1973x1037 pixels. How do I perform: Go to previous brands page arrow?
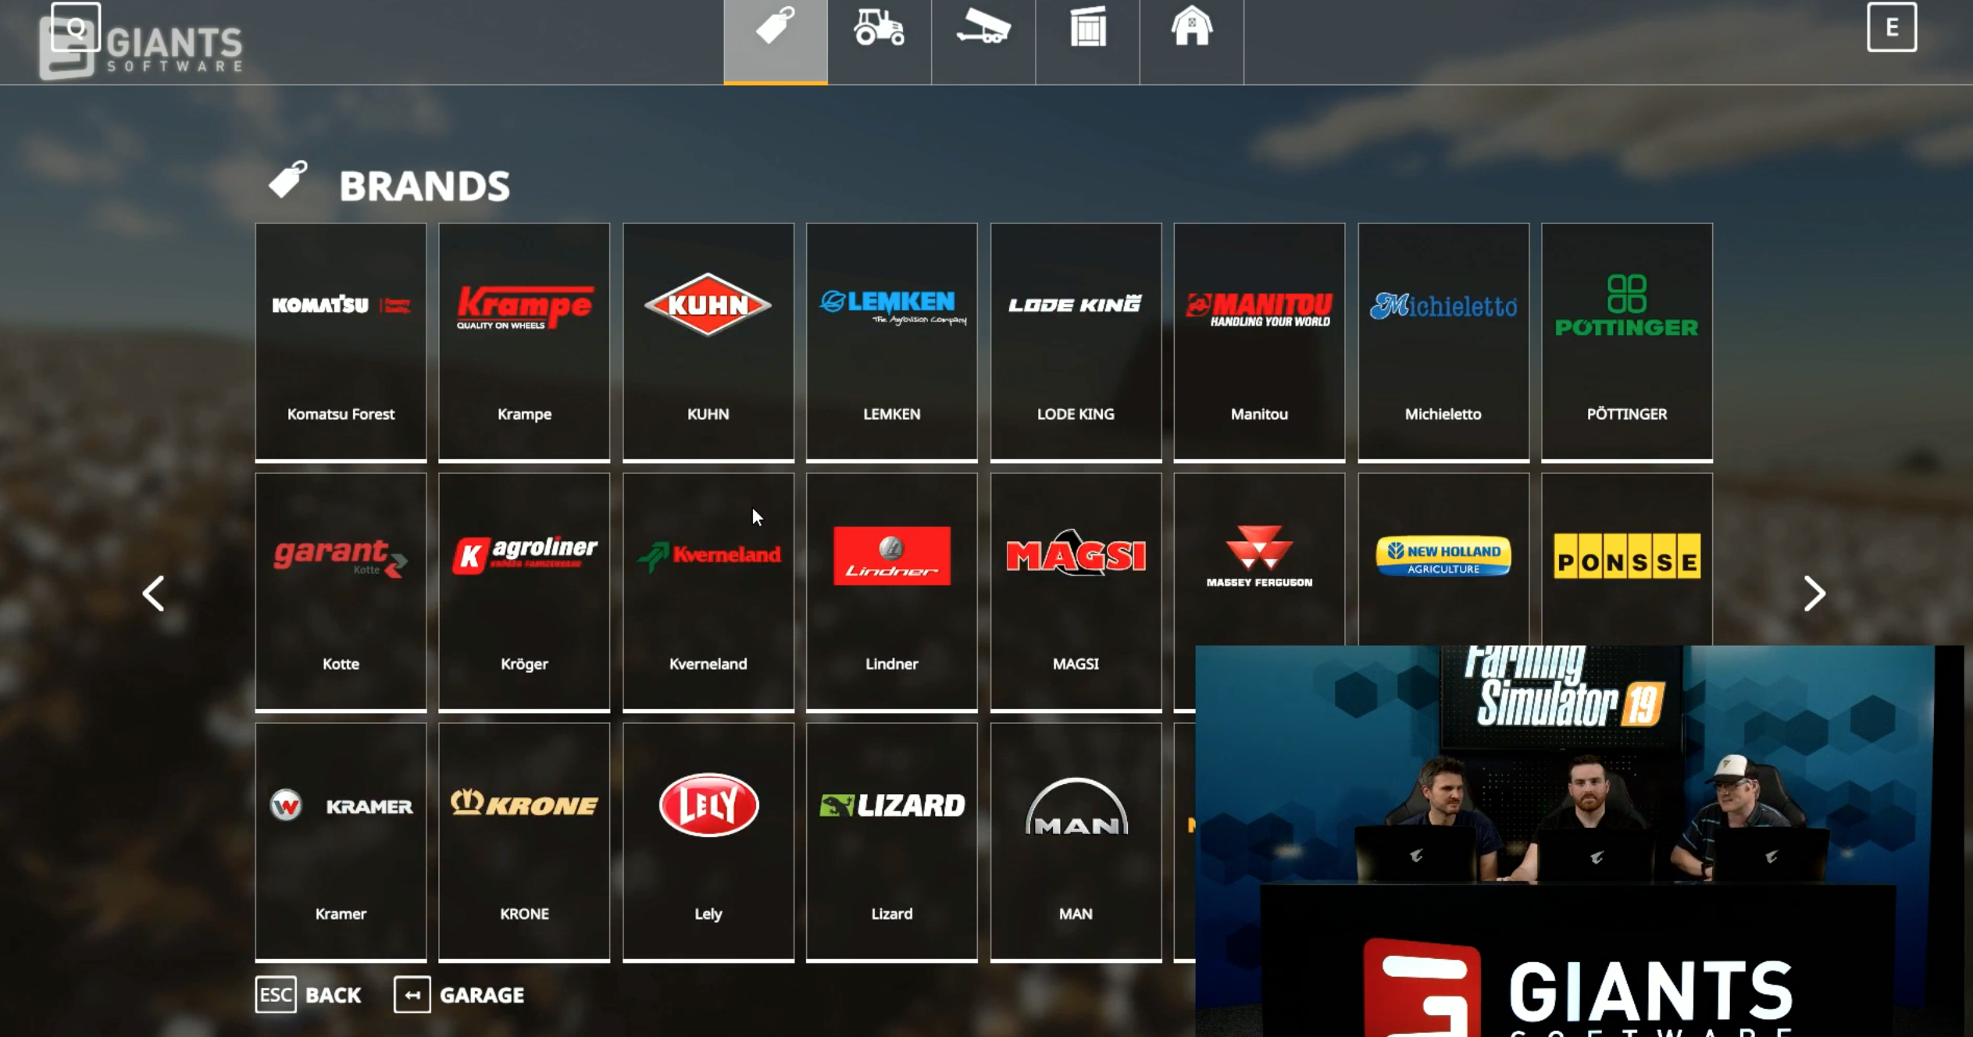[153, 593]
